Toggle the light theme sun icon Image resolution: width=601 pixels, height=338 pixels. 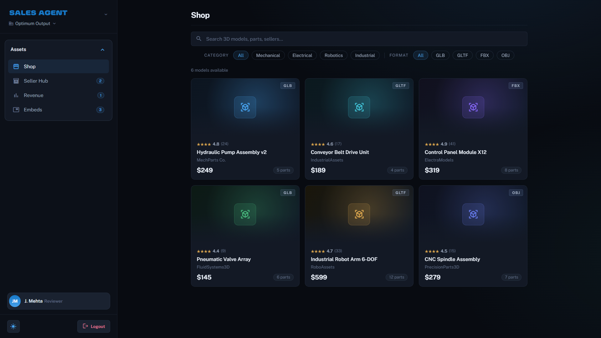tap(13, 326)
